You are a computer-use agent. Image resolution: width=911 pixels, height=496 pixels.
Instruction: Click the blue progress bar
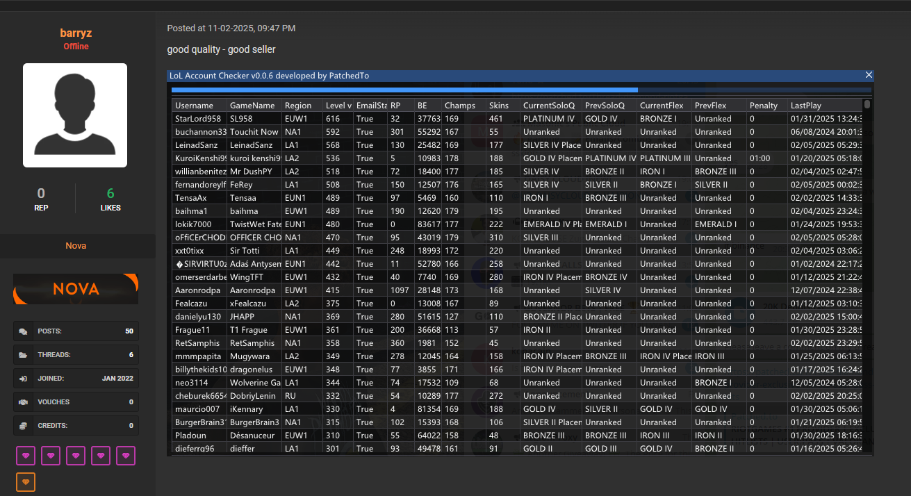click(404, 90)
